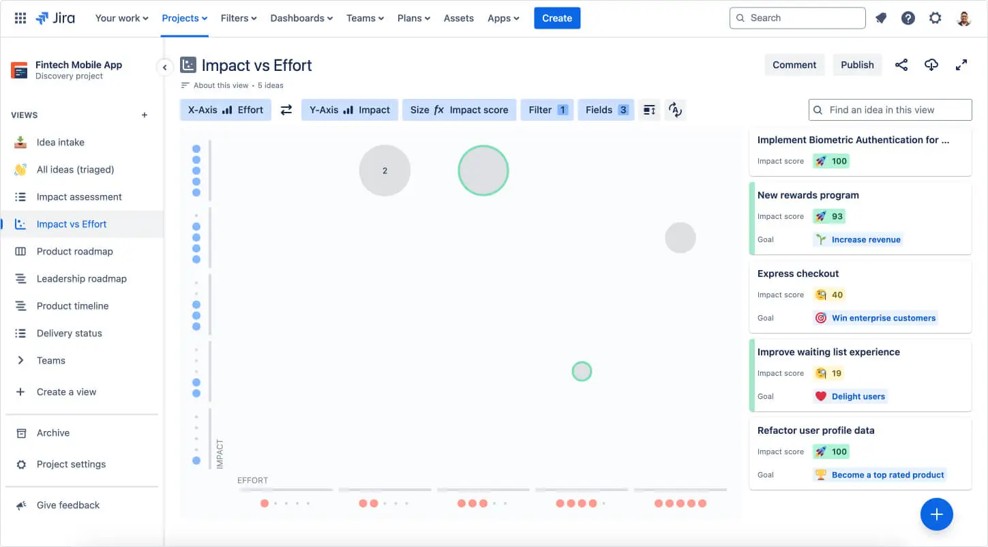The image size is (988, 547).
Task: Expand About this view description
Action: coord(215,85)
